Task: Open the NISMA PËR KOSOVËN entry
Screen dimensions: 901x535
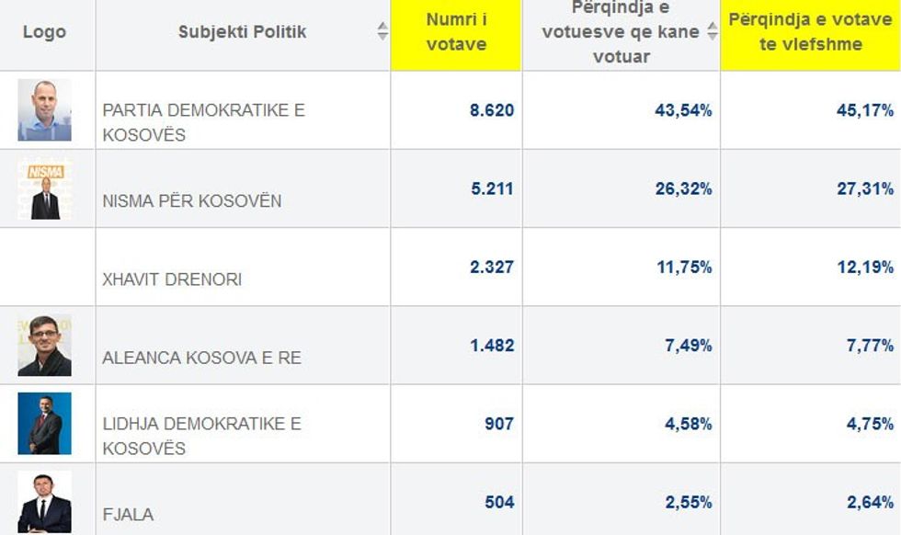Action: [191, 200]
